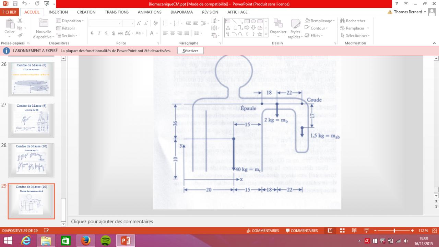Select slide 27 thumbnail Centre de Masse (9)

31,120
